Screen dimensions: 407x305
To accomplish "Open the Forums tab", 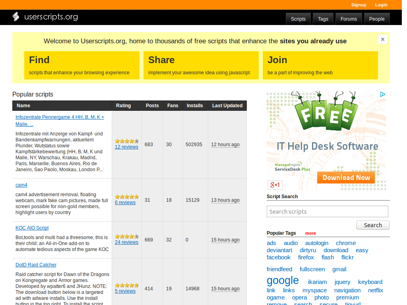I will (x=349, y=19).
